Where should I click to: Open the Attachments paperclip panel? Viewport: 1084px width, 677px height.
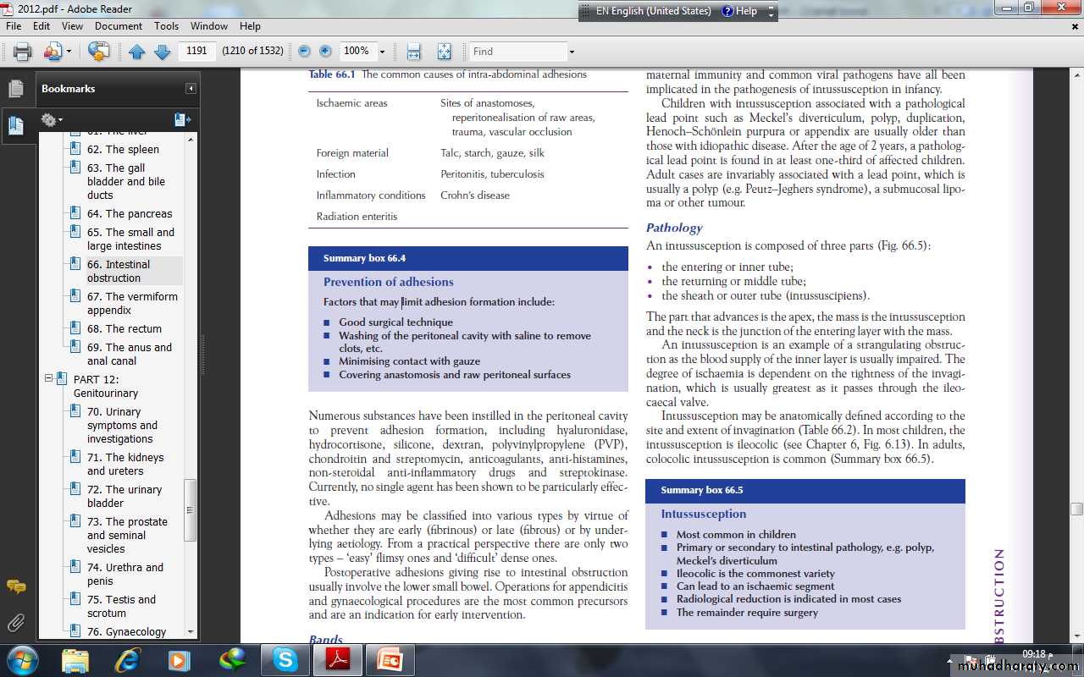[15, 624]
